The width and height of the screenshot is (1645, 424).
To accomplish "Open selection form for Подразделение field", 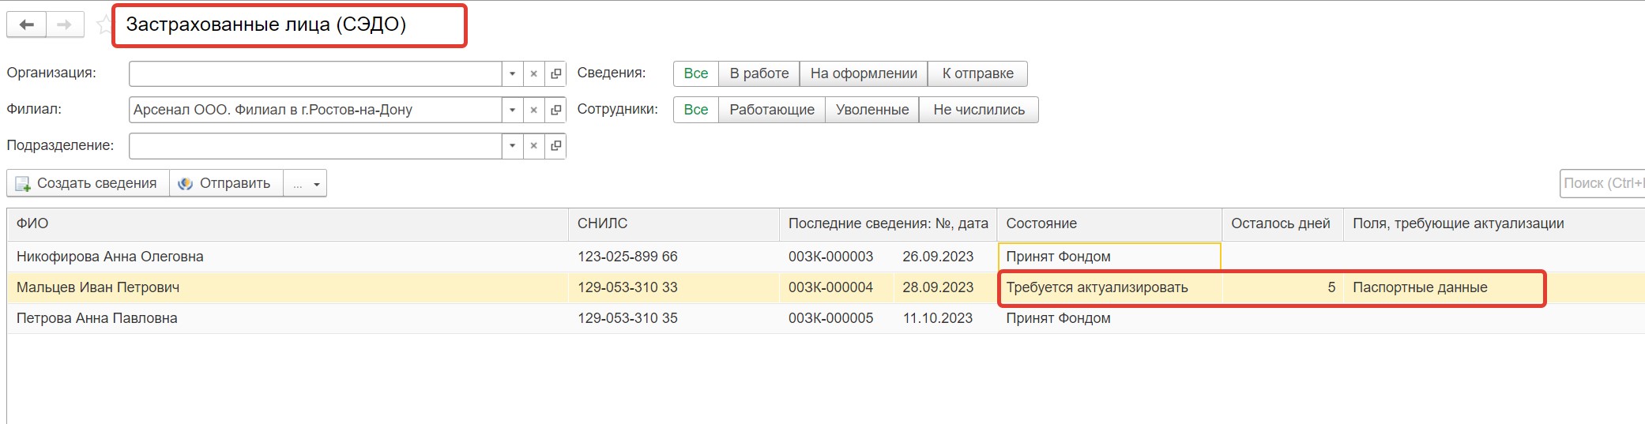I will 556,146.
